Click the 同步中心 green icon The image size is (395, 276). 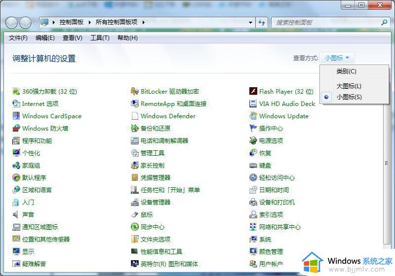(135, 227)
